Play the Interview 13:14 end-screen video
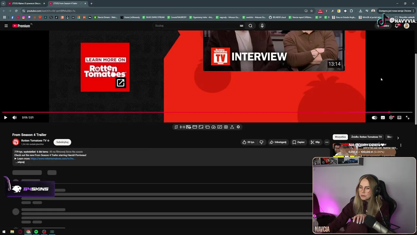 tap(274, 51)
